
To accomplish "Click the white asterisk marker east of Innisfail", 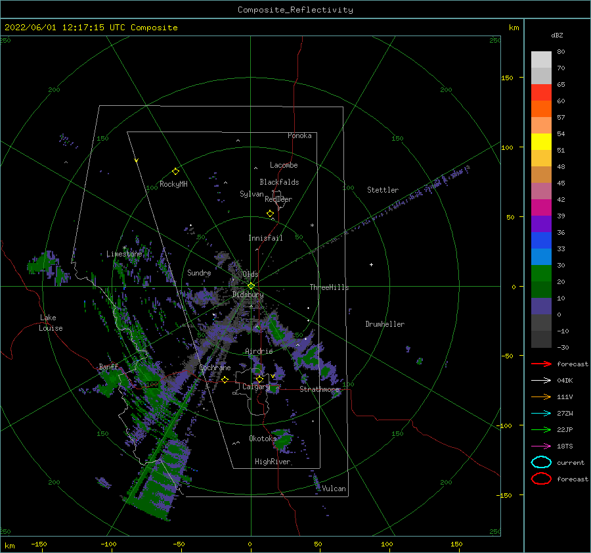I will pyautogui.click(x=312, y=226).
